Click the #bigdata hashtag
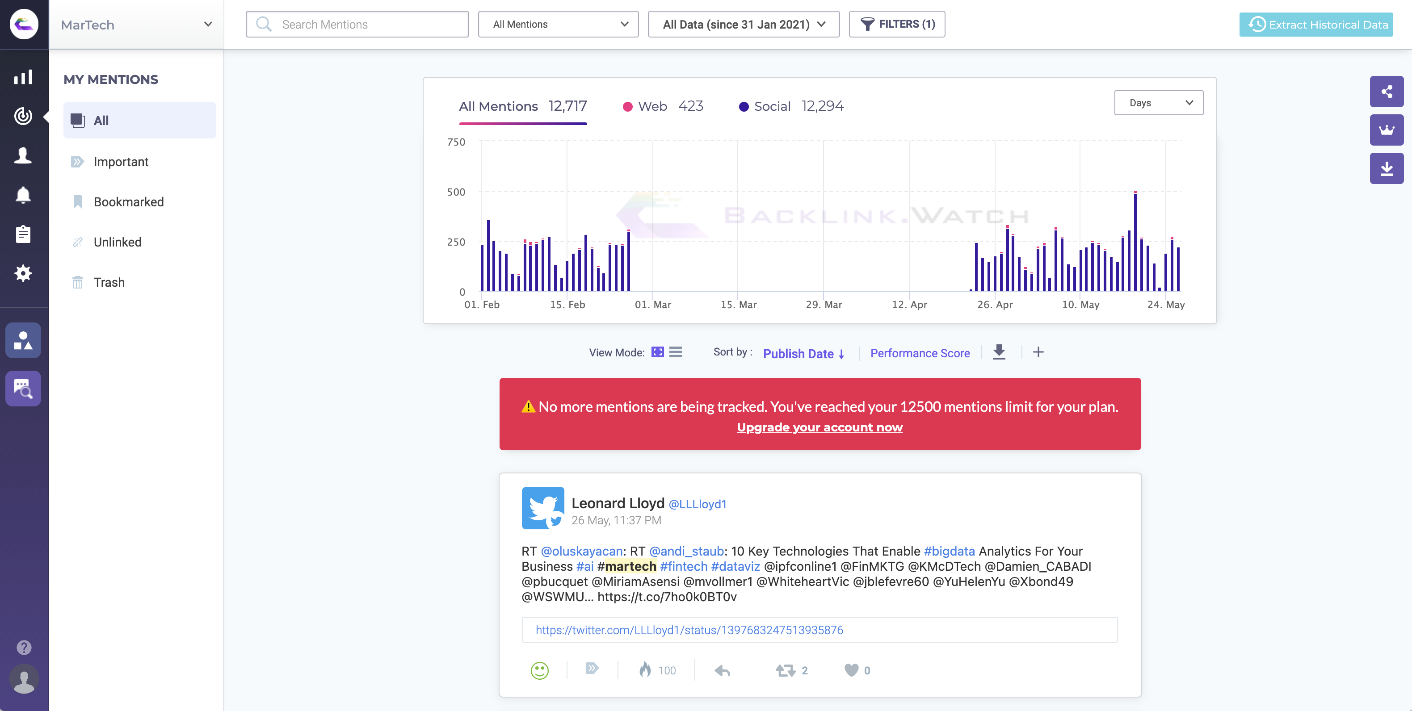Screen dimensions: 1412x711 pyautogui.click(x=949, y=551)
